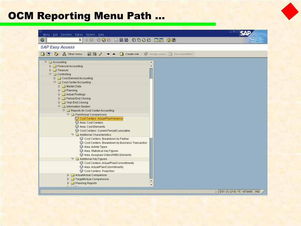Click the Create role button
This screenshot has width=301, height=226.
pos(129,54)
